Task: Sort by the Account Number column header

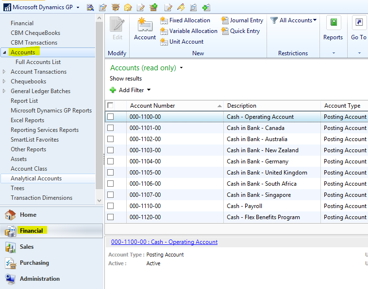Action: (x=175, y=106)
